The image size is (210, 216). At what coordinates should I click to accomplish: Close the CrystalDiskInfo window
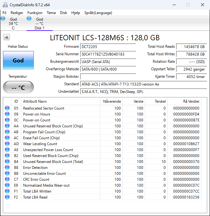point(203,5)
